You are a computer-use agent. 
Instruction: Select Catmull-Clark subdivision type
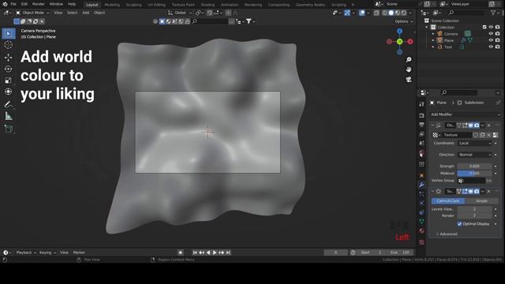448,201
